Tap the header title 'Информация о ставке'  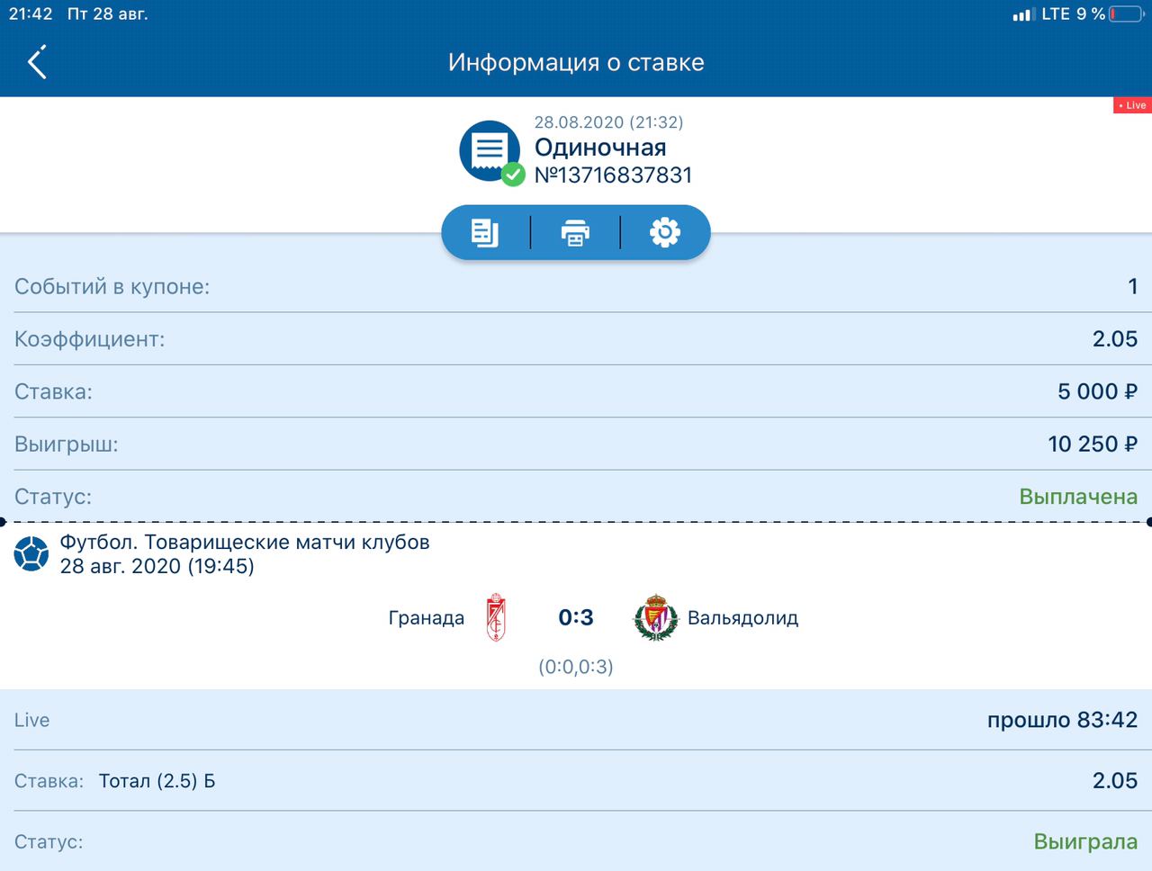pyautogui.click(x=576, y=62)
